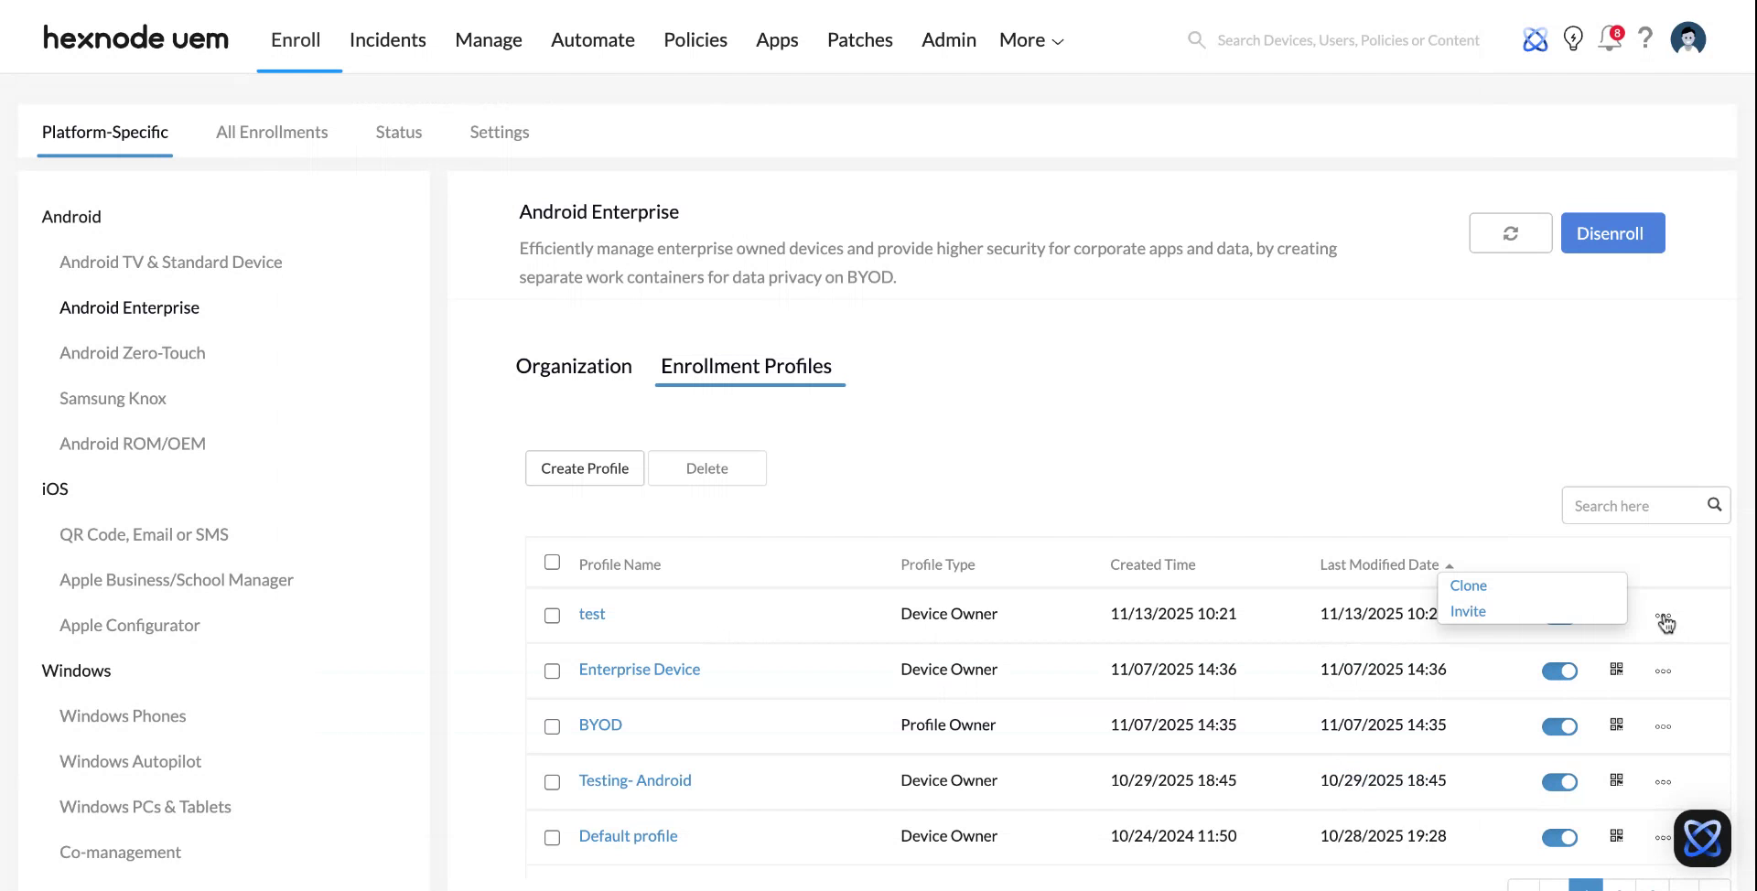Click the Create Profile button
The width and height of the screenshot is (1757, 891).
click(x=584, y=467)
